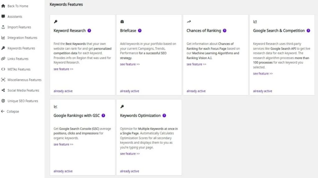Open help tooltip next to Keyword Research

tap(89, 31)
